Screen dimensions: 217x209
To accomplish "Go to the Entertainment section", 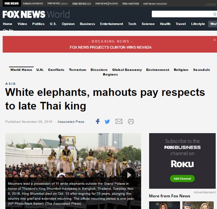I will coord(111,24).
